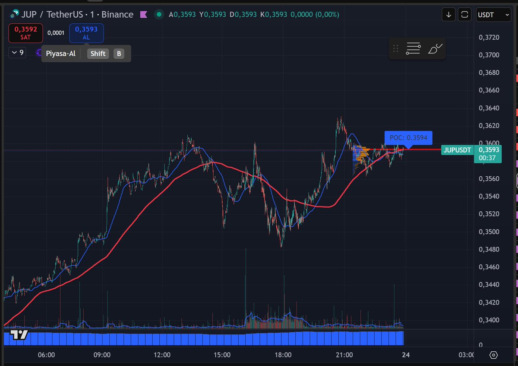
Task: Open the JUP / TetherUS symbol title
Action: click(77, 15)
